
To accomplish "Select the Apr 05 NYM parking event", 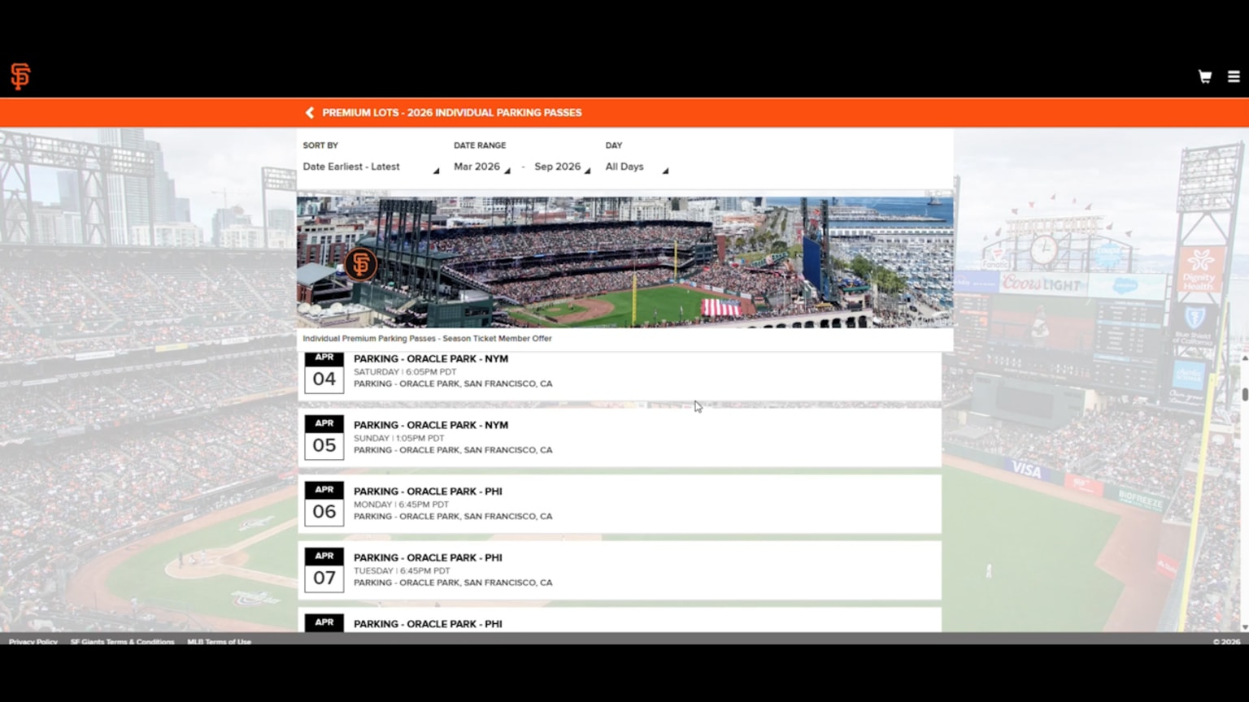I will [x=620, y=437].
